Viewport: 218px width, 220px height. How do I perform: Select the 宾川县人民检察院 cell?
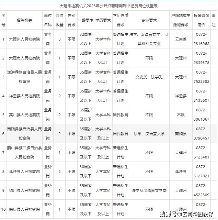24,115
